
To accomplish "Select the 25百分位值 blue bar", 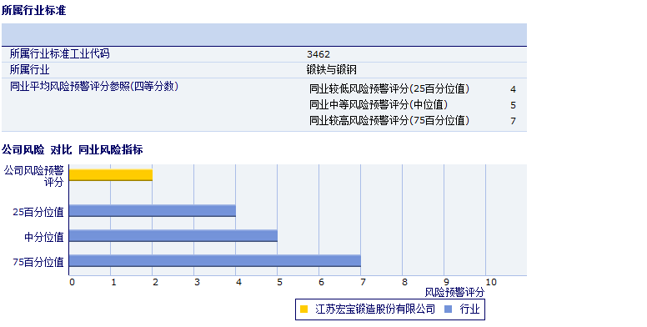I will tap(153, 210).
